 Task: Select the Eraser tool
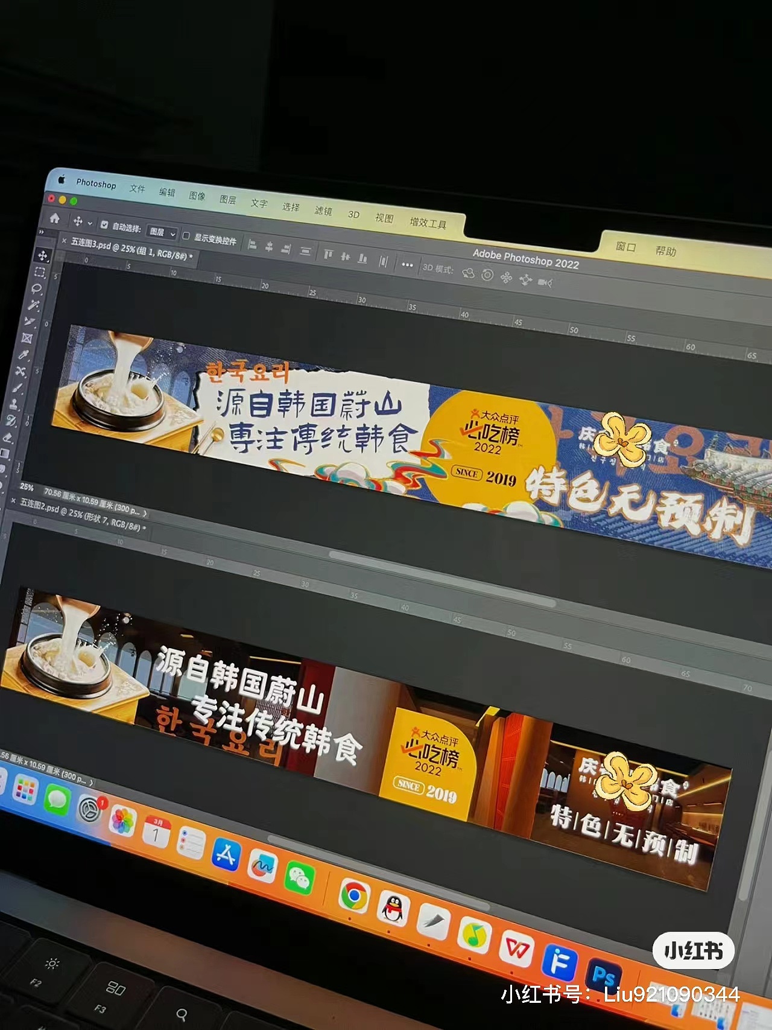point(8,437)
